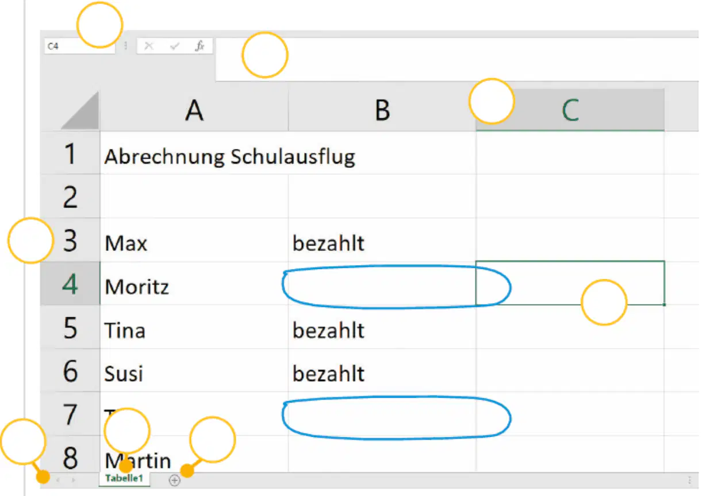Viewport: 706px width, 496px height.
Task: Select column A header
Action: 194,110
